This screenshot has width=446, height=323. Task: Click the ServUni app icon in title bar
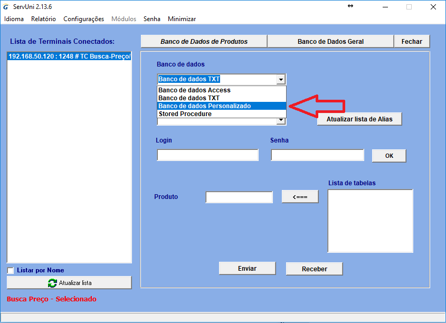(6, 7)
